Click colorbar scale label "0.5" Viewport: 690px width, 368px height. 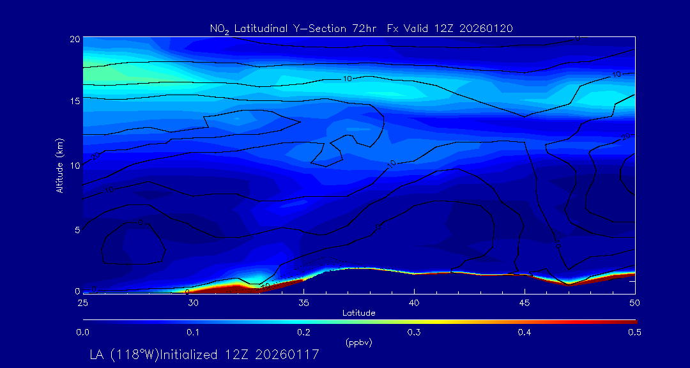(634, 332)
